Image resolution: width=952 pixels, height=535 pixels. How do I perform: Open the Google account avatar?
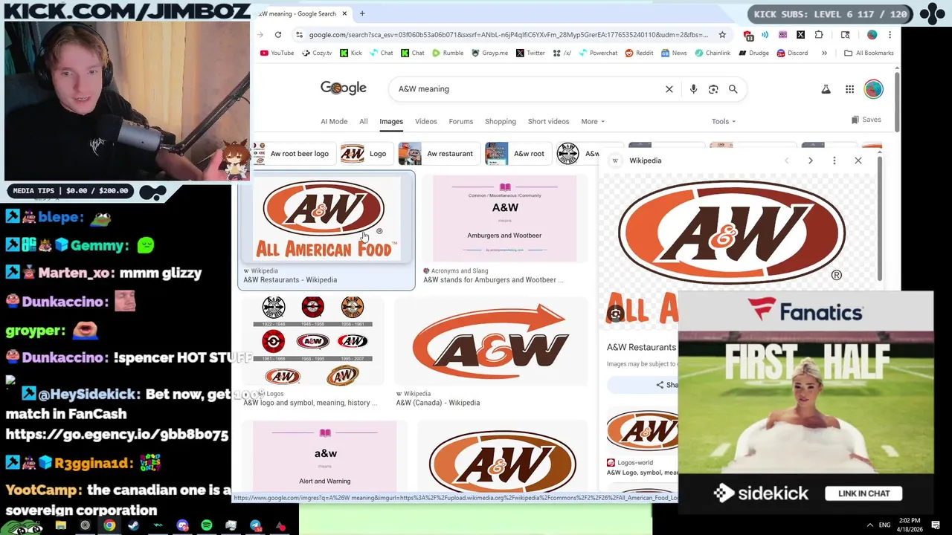[873, 89]
